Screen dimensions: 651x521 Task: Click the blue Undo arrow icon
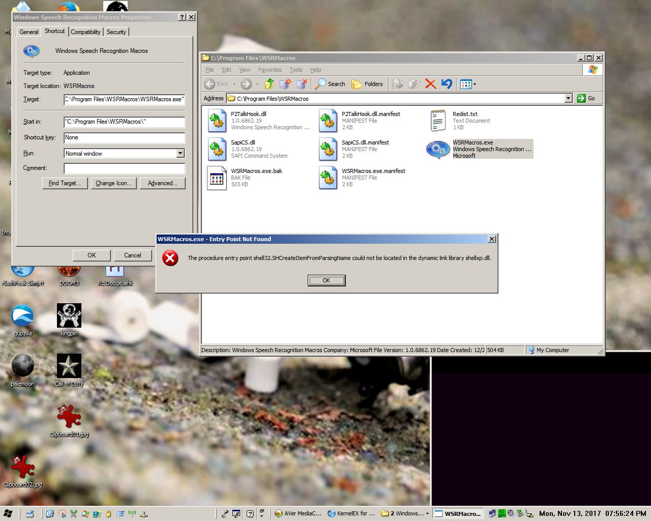(447, 84)
